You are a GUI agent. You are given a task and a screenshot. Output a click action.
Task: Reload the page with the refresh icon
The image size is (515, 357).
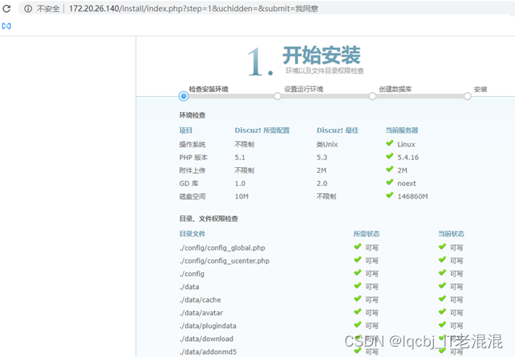[6, 9]
